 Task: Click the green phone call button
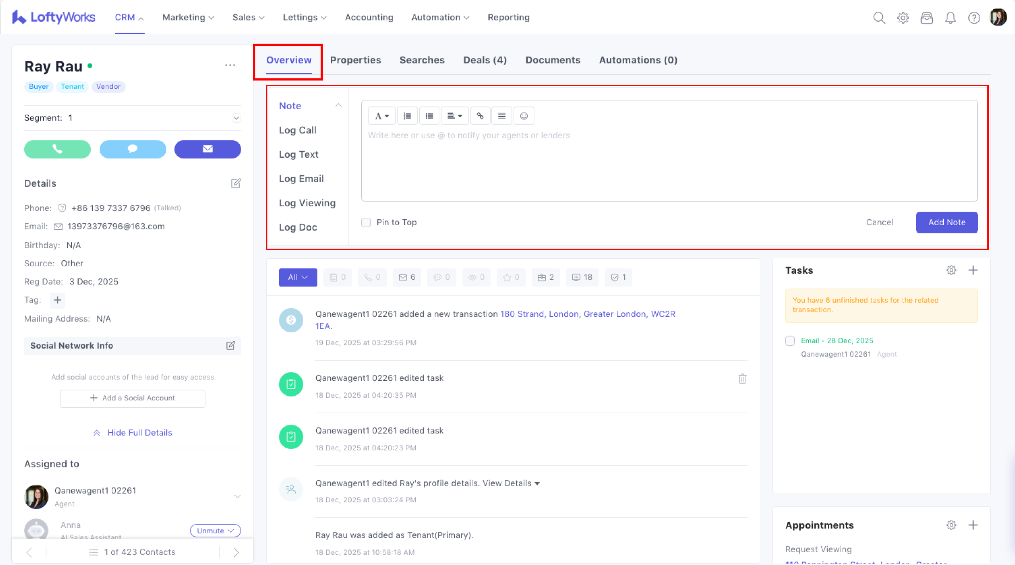pyautogui.click(x=57, y=149)
